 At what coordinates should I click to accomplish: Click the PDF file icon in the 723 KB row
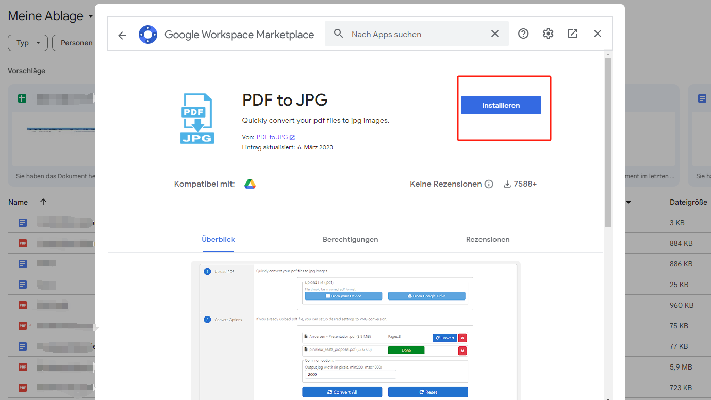(23, 388)
